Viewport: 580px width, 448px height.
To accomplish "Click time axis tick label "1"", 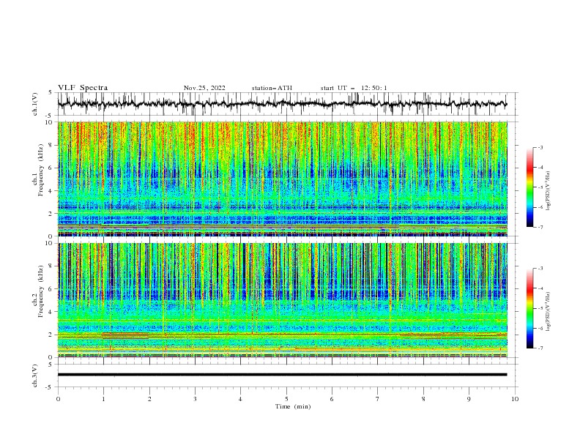I will tap(103, 399).
